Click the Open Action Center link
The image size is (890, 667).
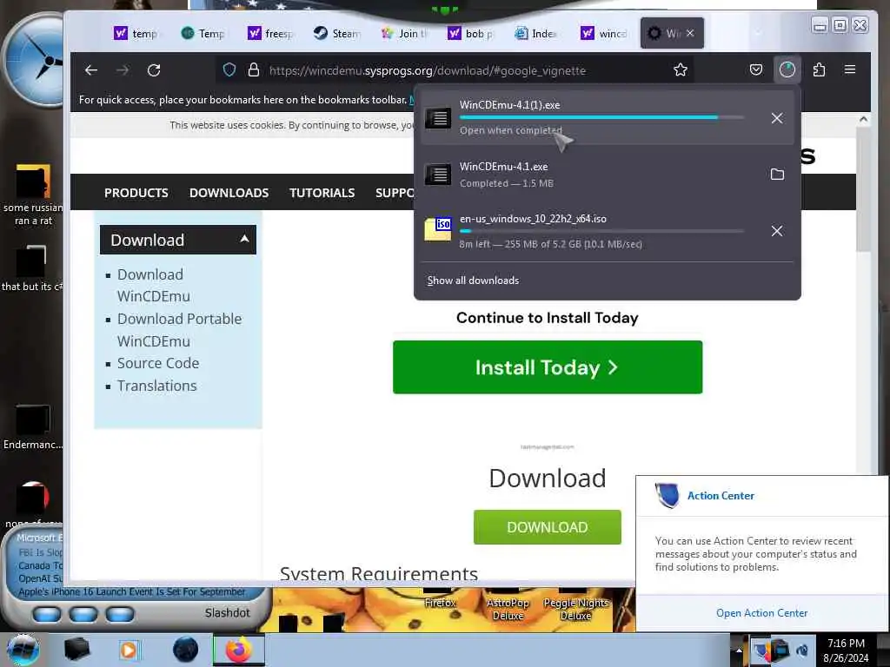(761, 612)
